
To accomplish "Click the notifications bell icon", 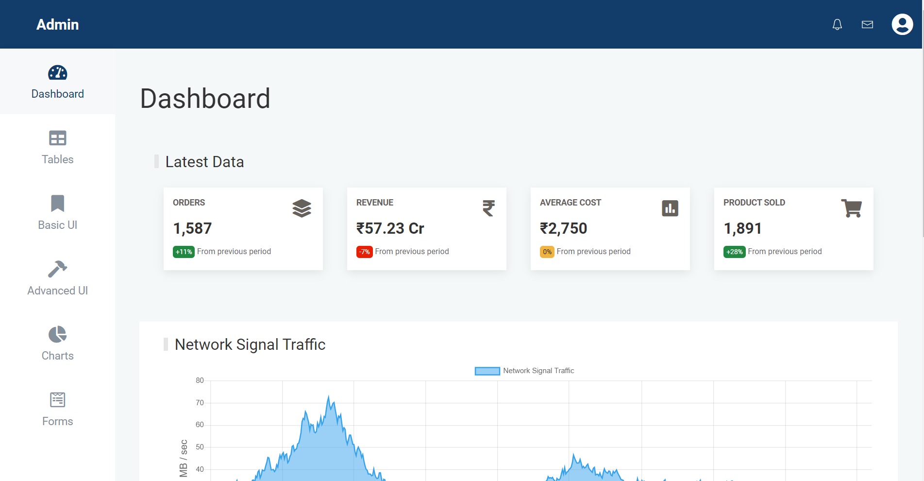I will tap(837, 24).
